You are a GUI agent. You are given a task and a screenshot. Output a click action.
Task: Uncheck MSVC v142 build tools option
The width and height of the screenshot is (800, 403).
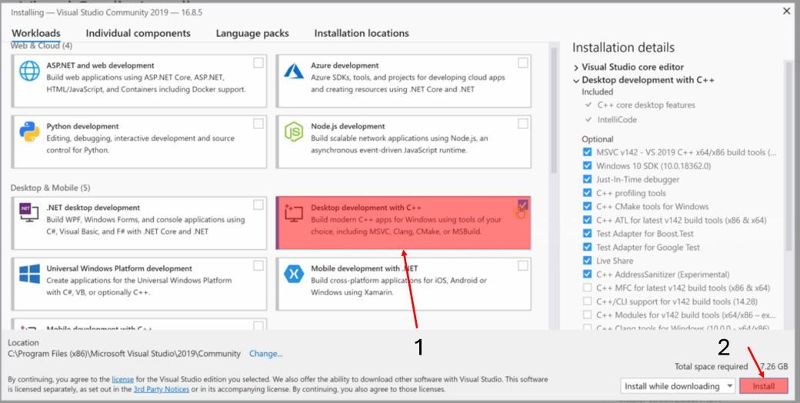click(587, 152)
